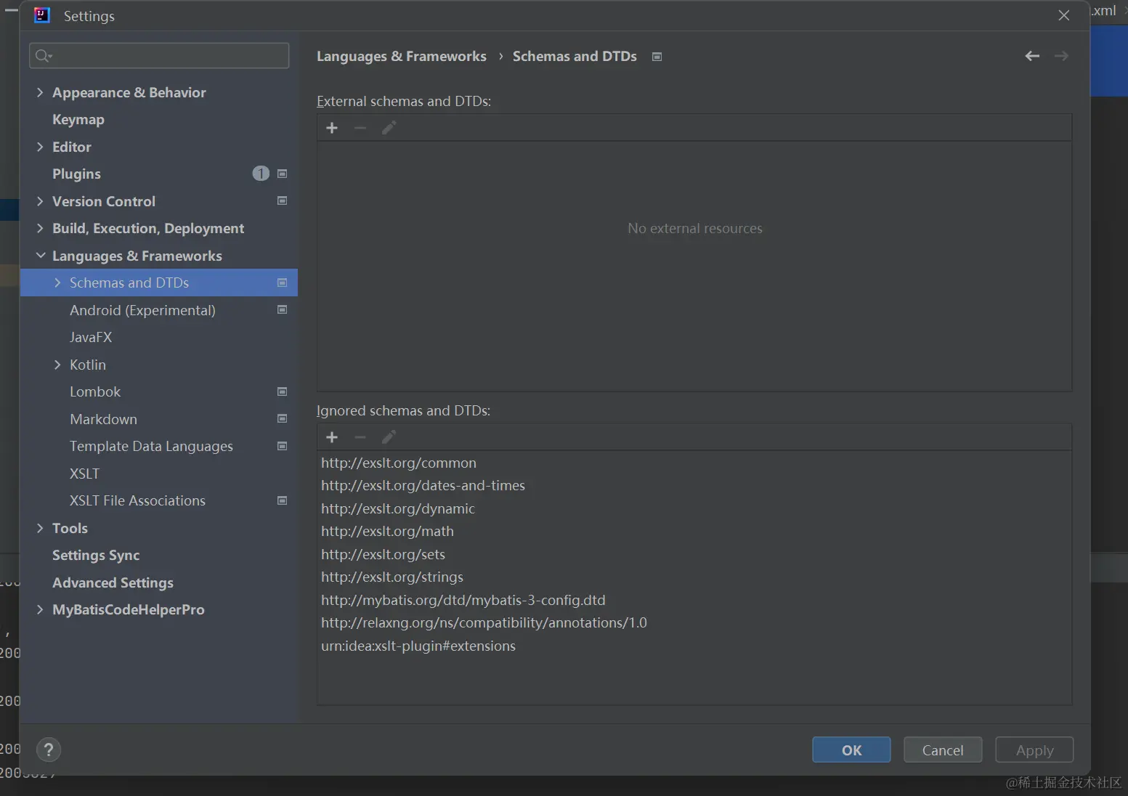Confirm settings with the OK button
This screenshot has height=796, width=1128.
[x=851, y=750]
